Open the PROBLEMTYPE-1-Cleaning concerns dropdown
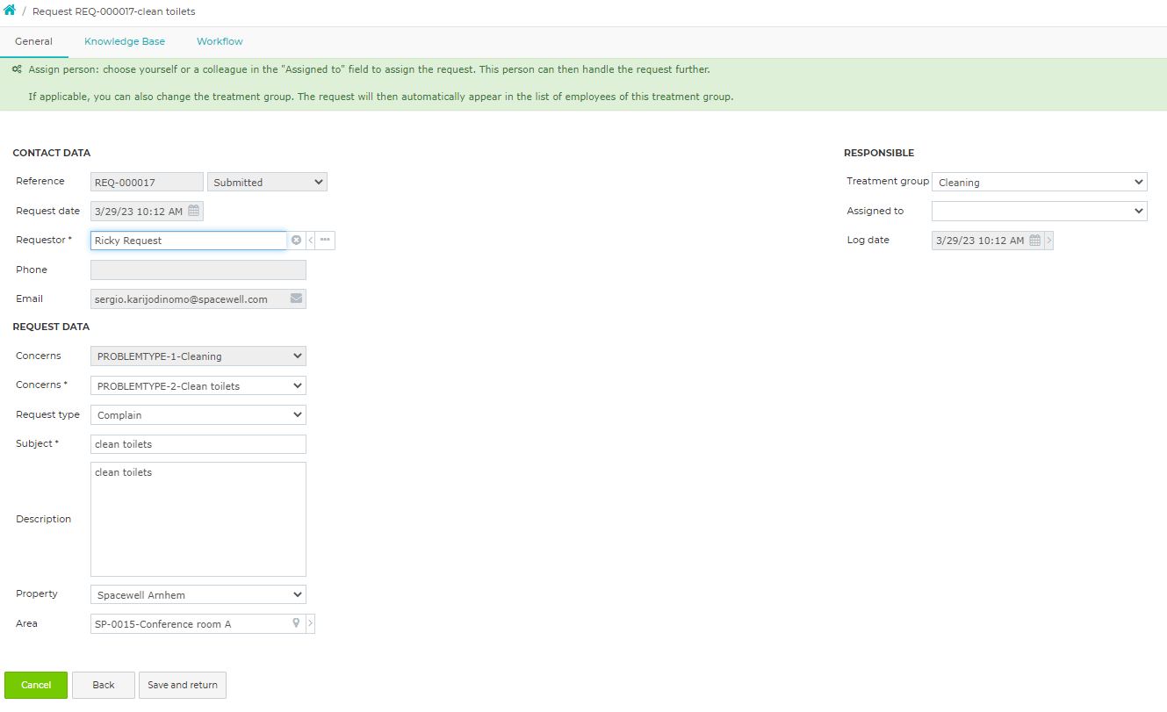Image resolution: width=1167 pixels, height=712 pixels. (198, 356)
